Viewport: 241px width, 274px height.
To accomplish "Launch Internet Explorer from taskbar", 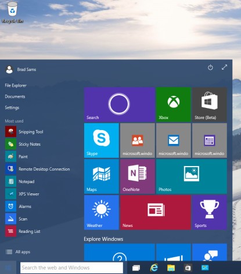I will click(154, 268).
